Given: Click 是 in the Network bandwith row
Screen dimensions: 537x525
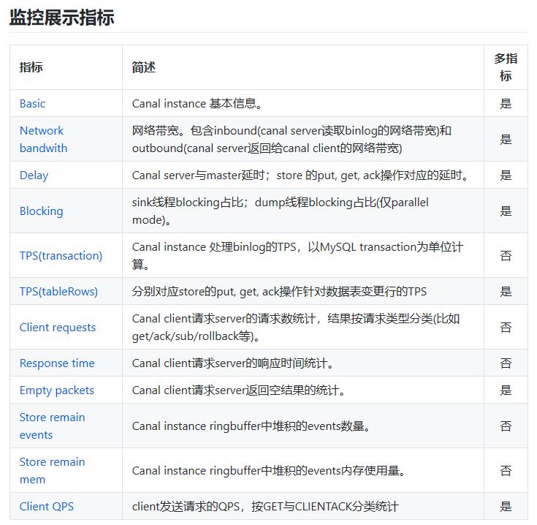Looking at the screenshot, I should pos(506,139).
